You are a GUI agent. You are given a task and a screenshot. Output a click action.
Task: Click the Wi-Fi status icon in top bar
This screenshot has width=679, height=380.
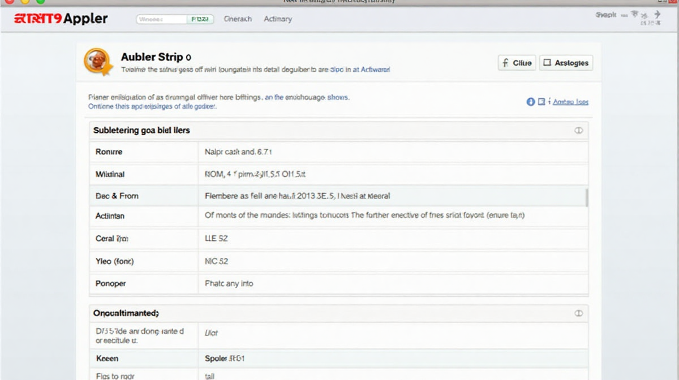coord(634,15)
